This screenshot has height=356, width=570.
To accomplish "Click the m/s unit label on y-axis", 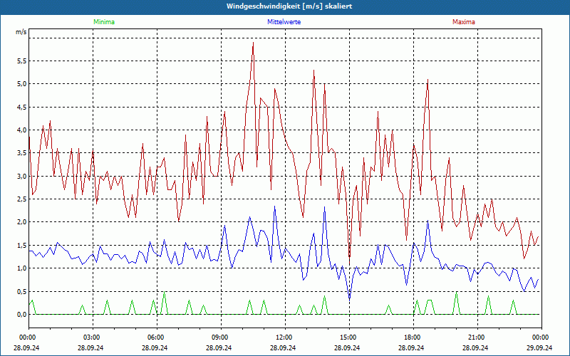I will point(21,32).
